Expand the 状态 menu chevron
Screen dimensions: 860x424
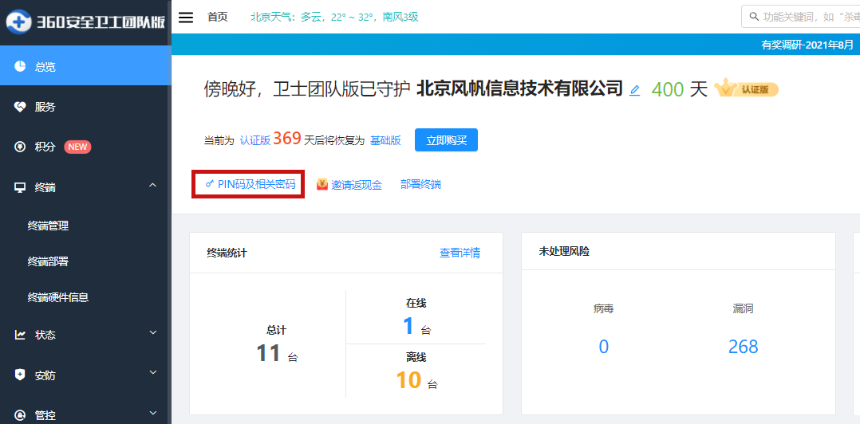[x=153, y=332]
